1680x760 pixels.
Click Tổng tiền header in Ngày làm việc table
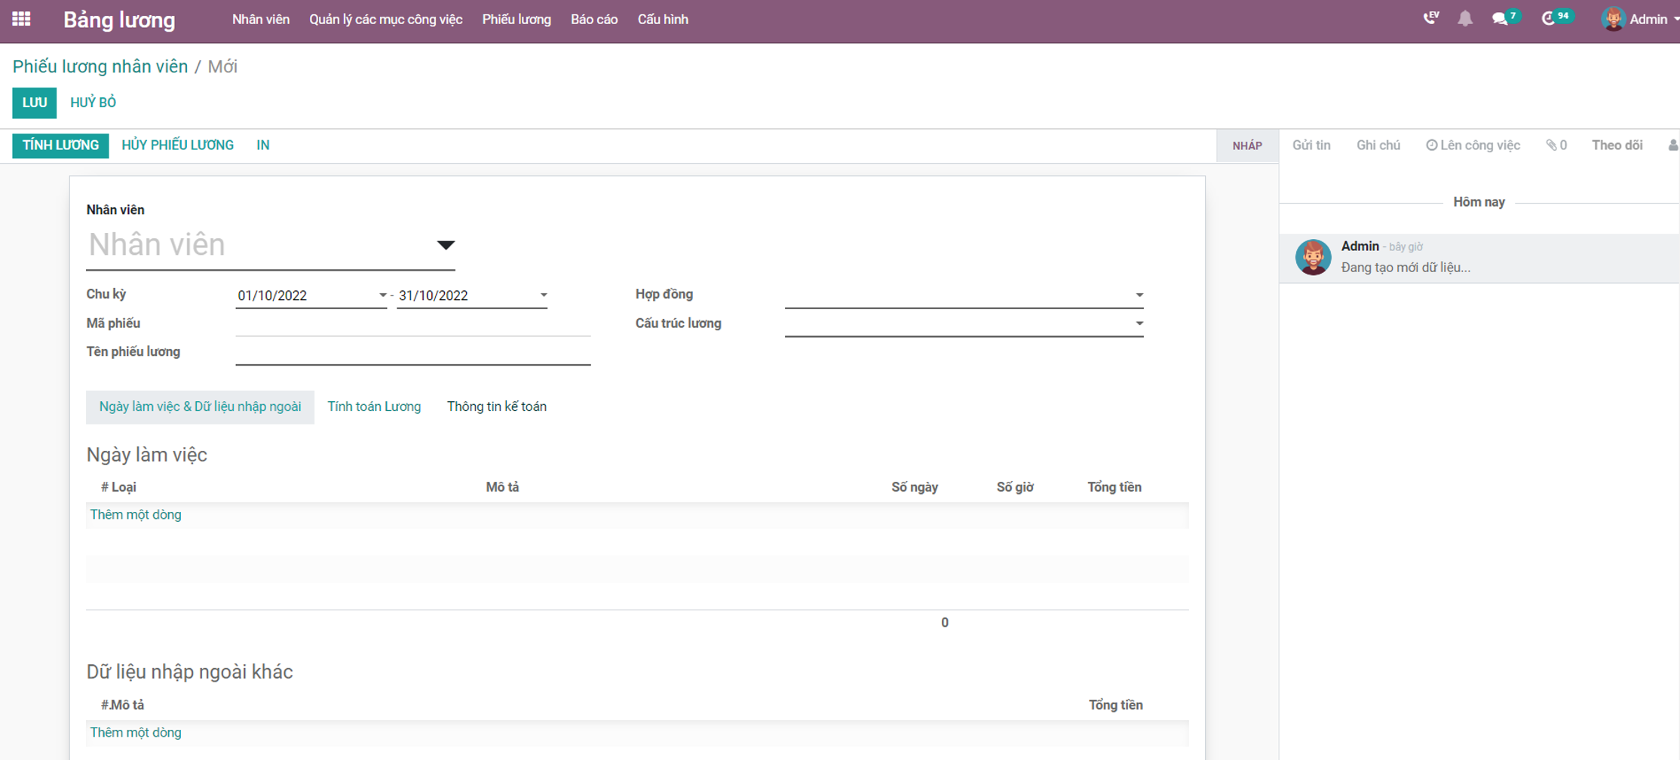(x=1114, y=487)
